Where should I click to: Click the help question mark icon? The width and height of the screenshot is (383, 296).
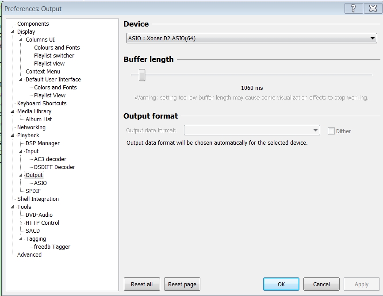353,8
